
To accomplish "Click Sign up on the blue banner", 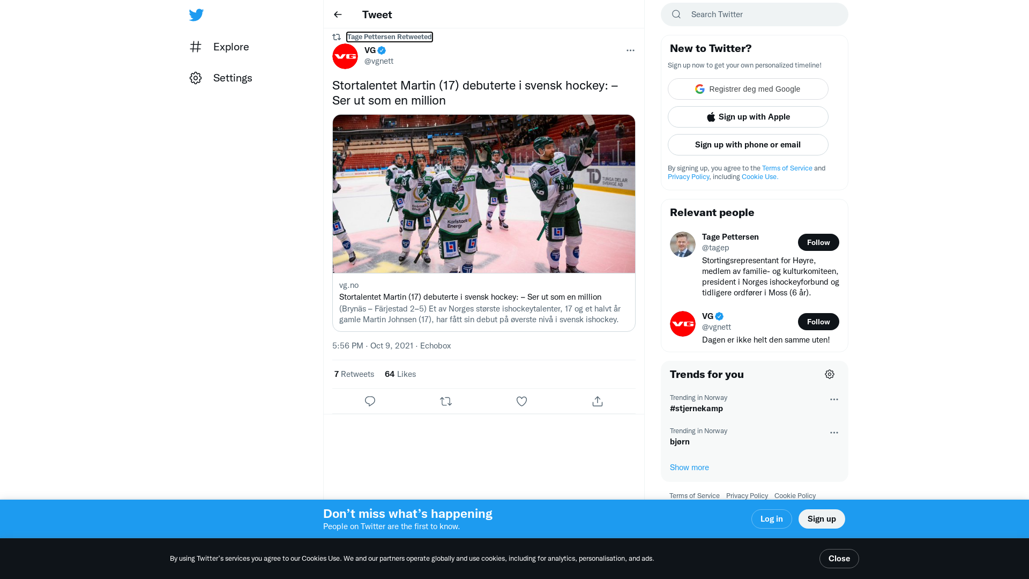I will pos(822,519).
